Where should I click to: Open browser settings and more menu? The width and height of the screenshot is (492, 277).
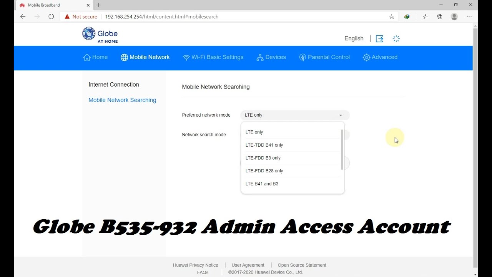tap(469, 17)
